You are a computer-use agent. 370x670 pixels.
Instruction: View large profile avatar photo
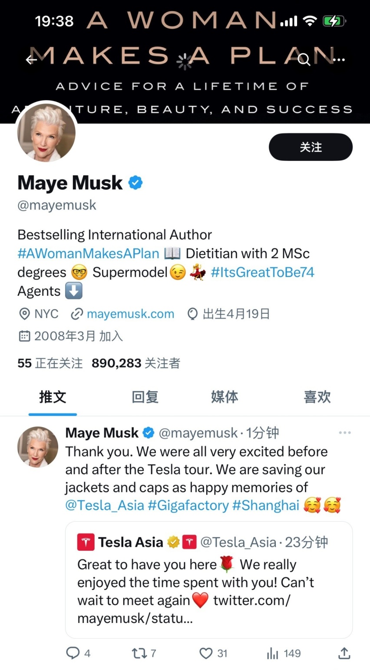coord(46,133)
